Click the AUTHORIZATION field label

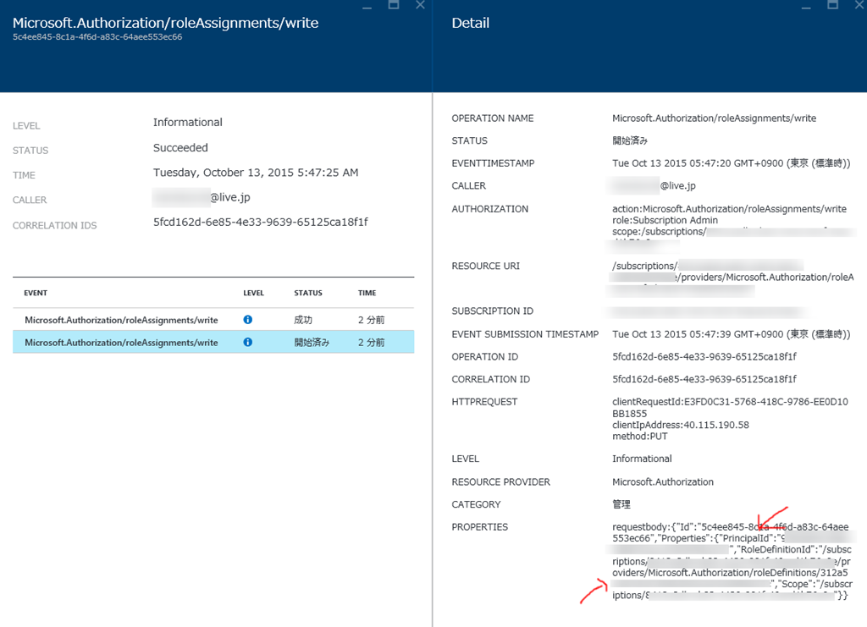[x=489, y=209]
